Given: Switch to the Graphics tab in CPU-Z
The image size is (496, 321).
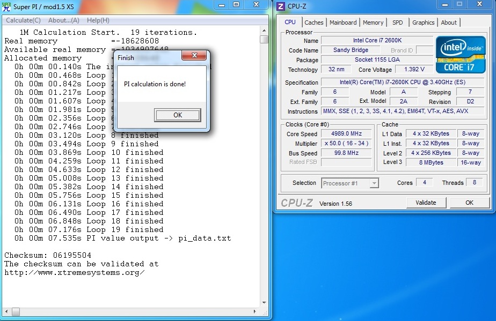Looking at the screenshot, I should (x=423, y=23).
